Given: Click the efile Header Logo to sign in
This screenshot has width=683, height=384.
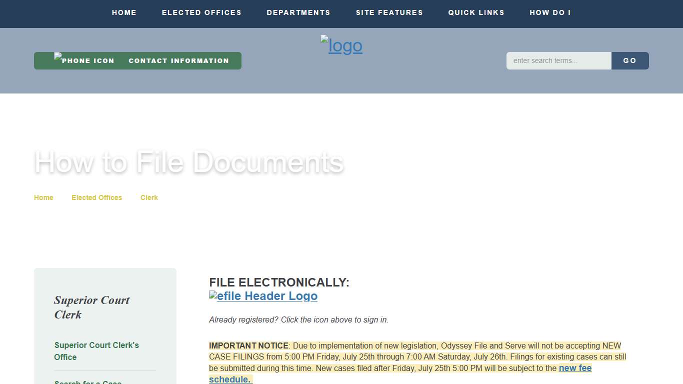Looking at the screenshot, I should [x=263, y=296].
